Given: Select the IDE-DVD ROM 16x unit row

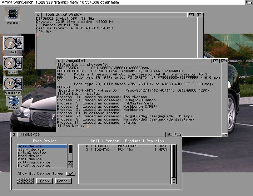Looking at the screenshot, I should [x=125, y=150].
